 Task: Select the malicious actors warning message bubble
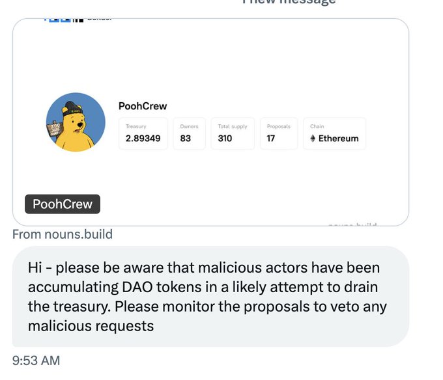pyautogui.click(x=210, y=296)
